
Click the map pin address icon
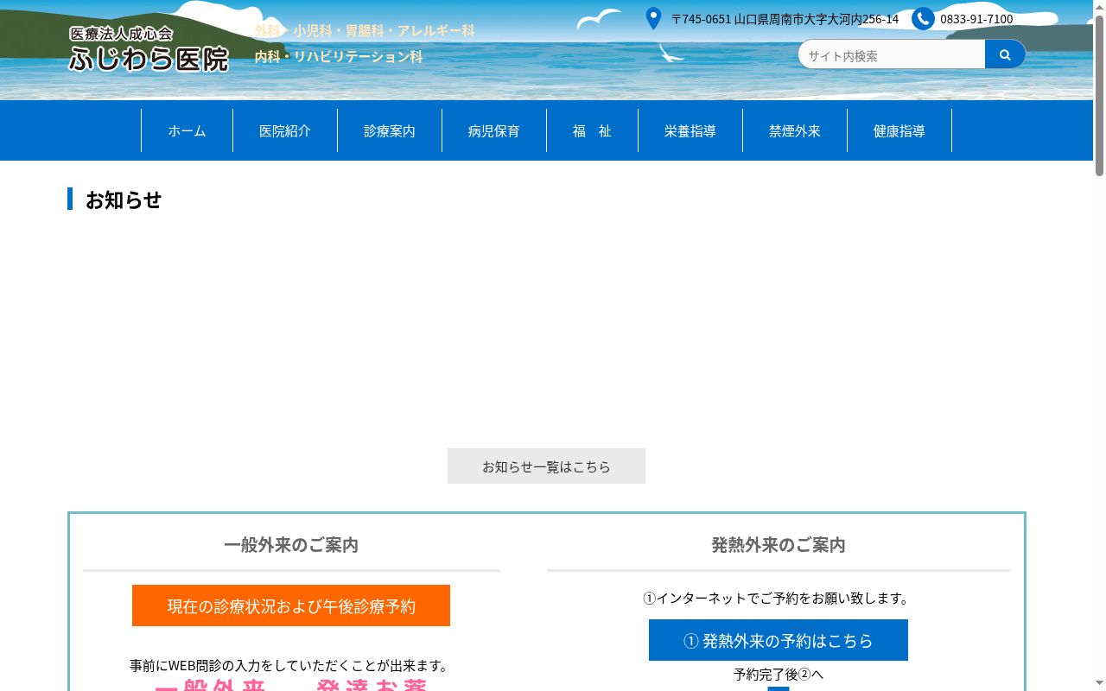(654, 18)
